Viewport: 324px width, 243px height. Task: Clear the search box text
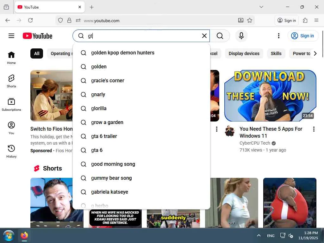[x=204, y=36]
